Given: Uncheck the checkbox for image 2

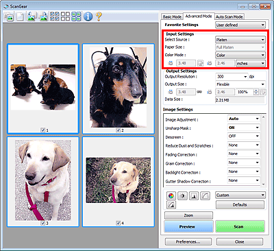Looking at the screenshot, I should coord(119,130).
